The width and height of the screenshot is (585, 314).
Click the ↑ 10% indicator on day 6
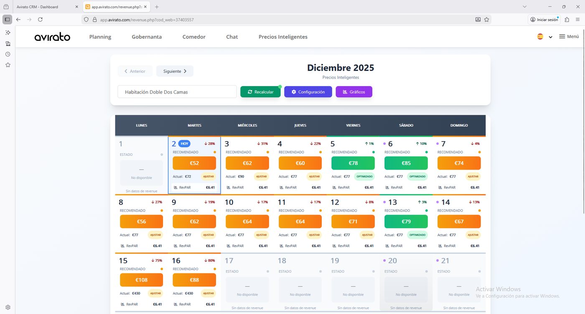pyautogui.click(x=421, y=144)
